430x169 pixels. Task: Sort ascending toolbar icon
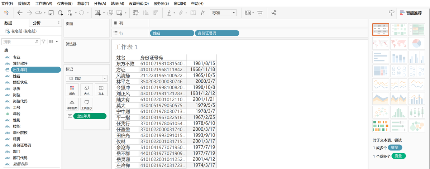pos(146,13)
